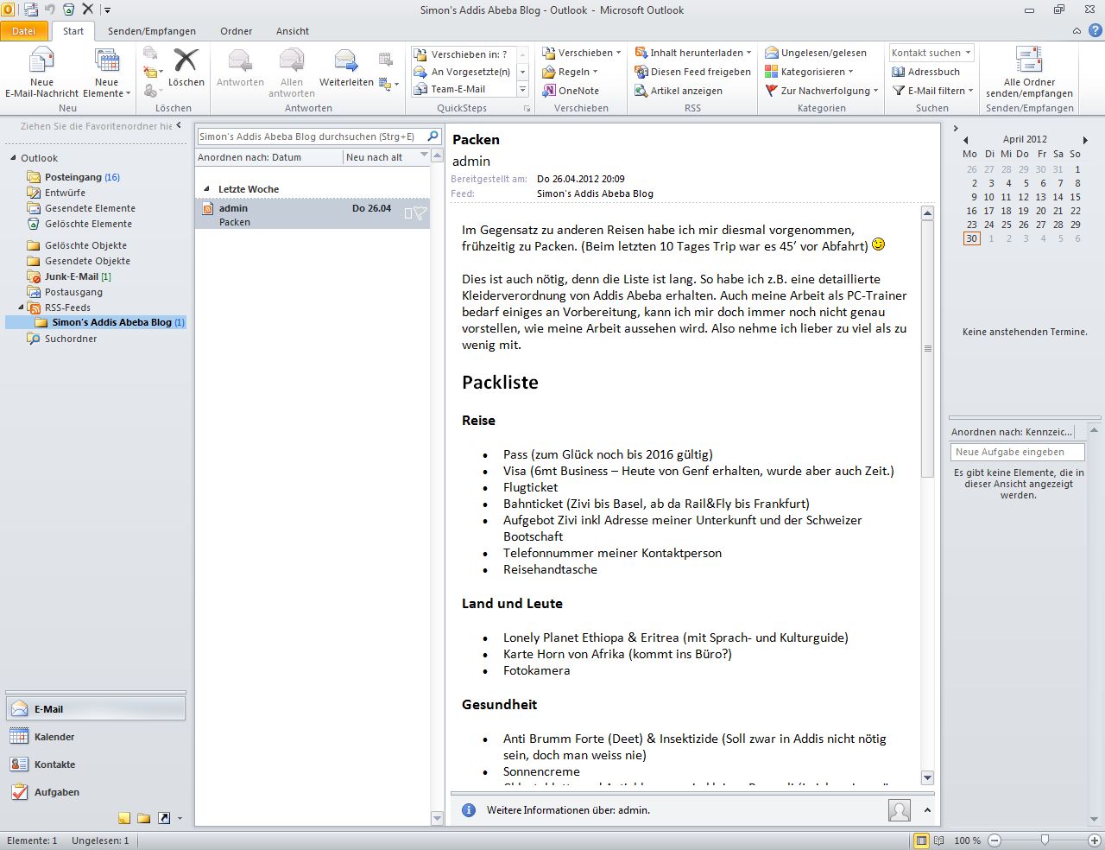This screenshot has width=1105, height=850.
Task: Collapse the Letzte Woche group
Action: tap(206, 189)
